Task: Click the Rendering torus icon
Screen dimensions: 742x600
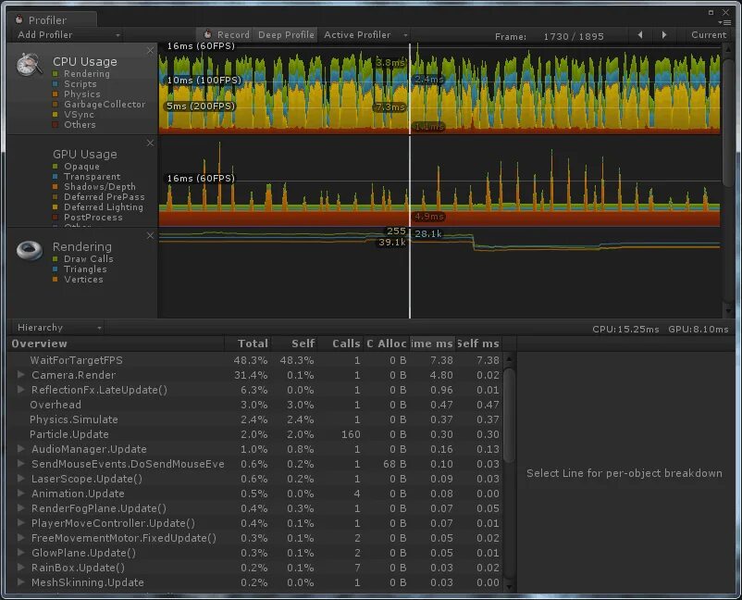Action: pyautogui.click(x=30, y=250)
